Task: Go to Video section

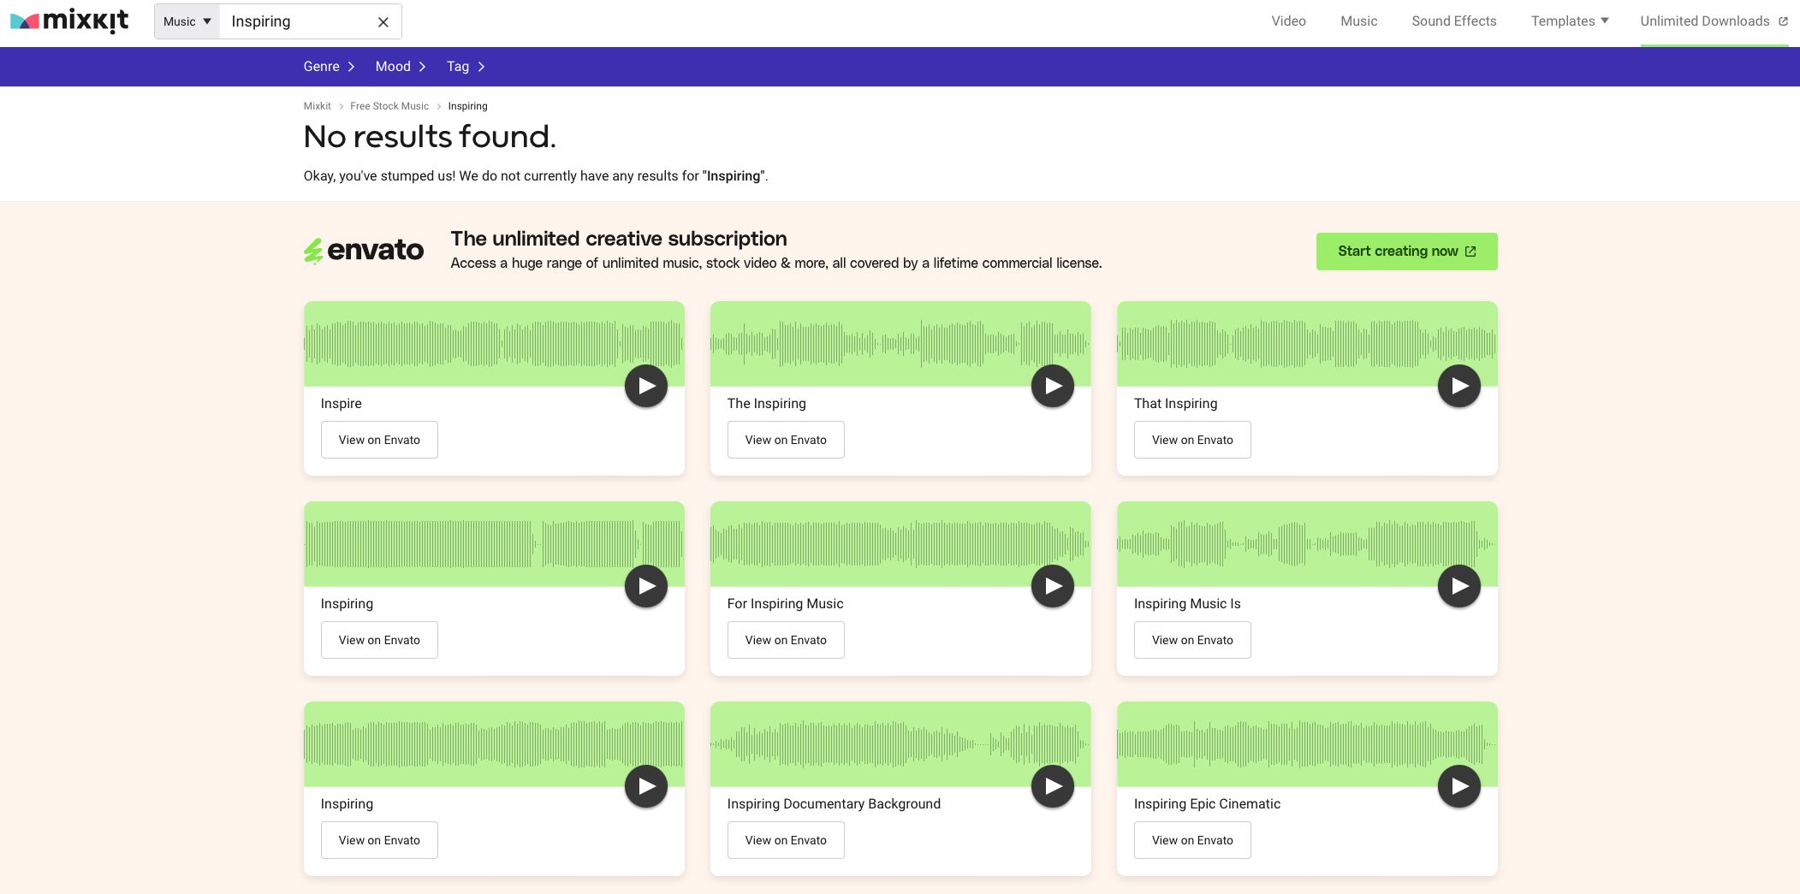Action: pyautogui.click(x=1288, y=21)
